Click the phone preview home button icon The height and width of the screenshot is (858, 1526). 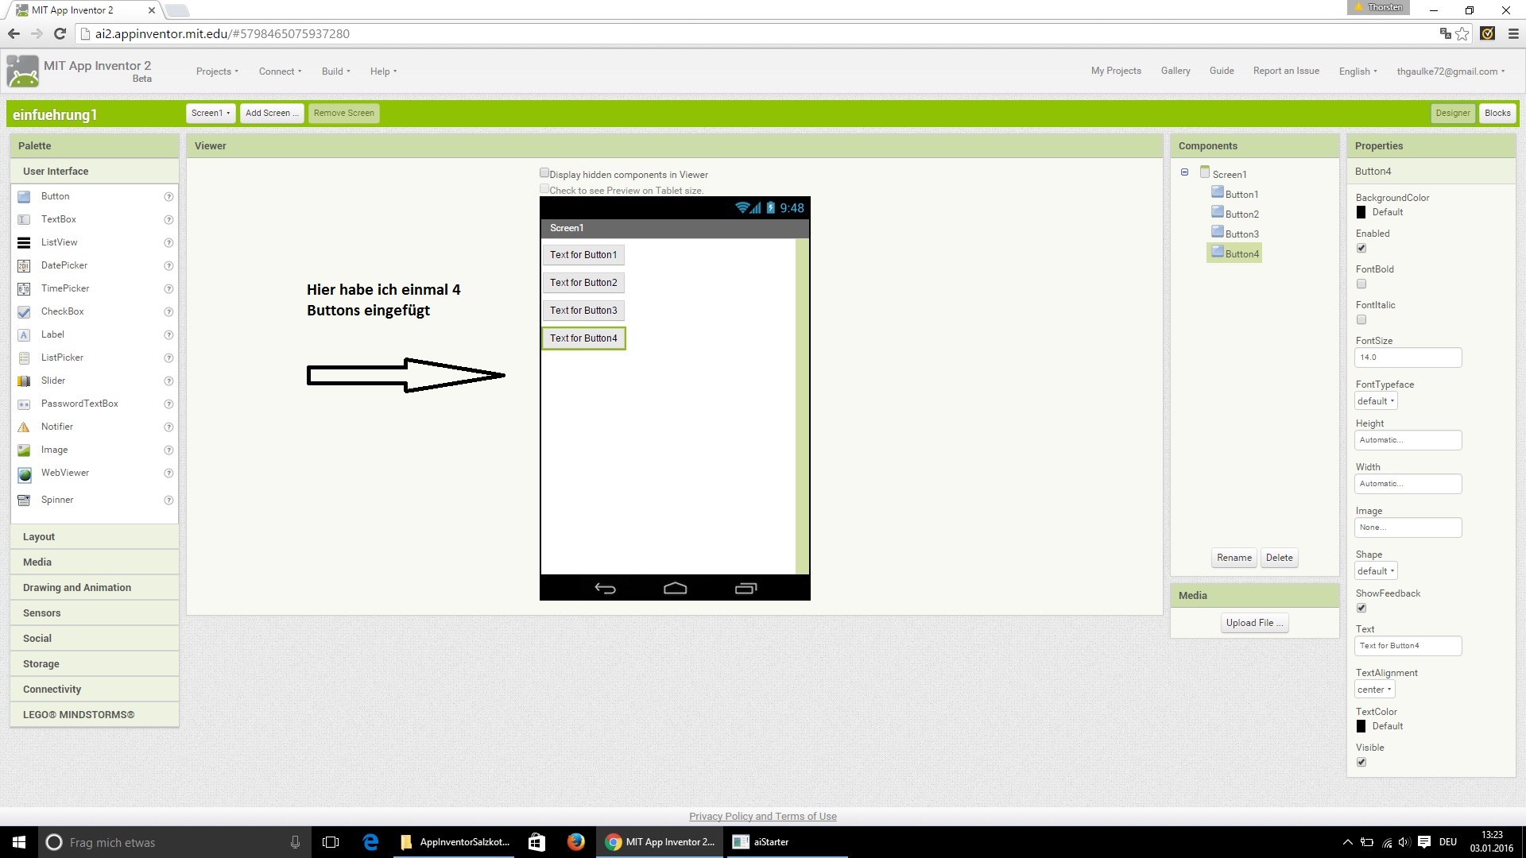675,588
